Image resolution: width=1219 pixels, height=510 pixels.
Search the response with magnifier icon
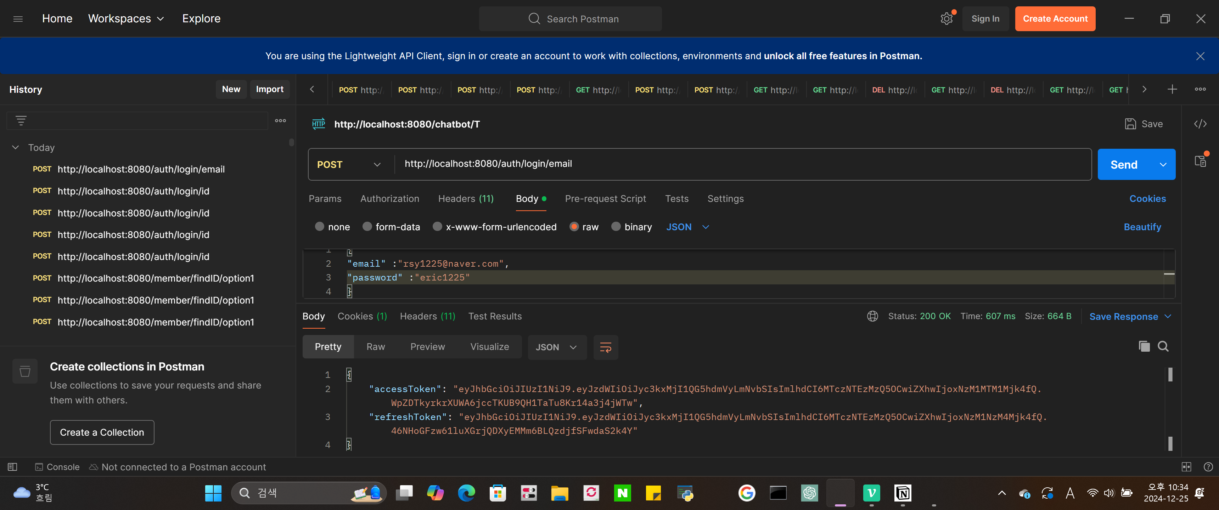[1163, 347]
